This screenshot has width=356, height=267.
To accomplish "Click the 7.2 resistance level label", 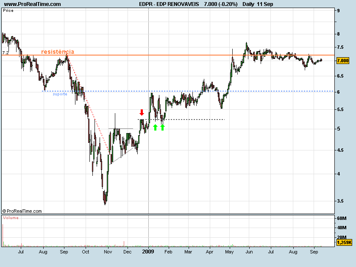I will pos(6,53).
